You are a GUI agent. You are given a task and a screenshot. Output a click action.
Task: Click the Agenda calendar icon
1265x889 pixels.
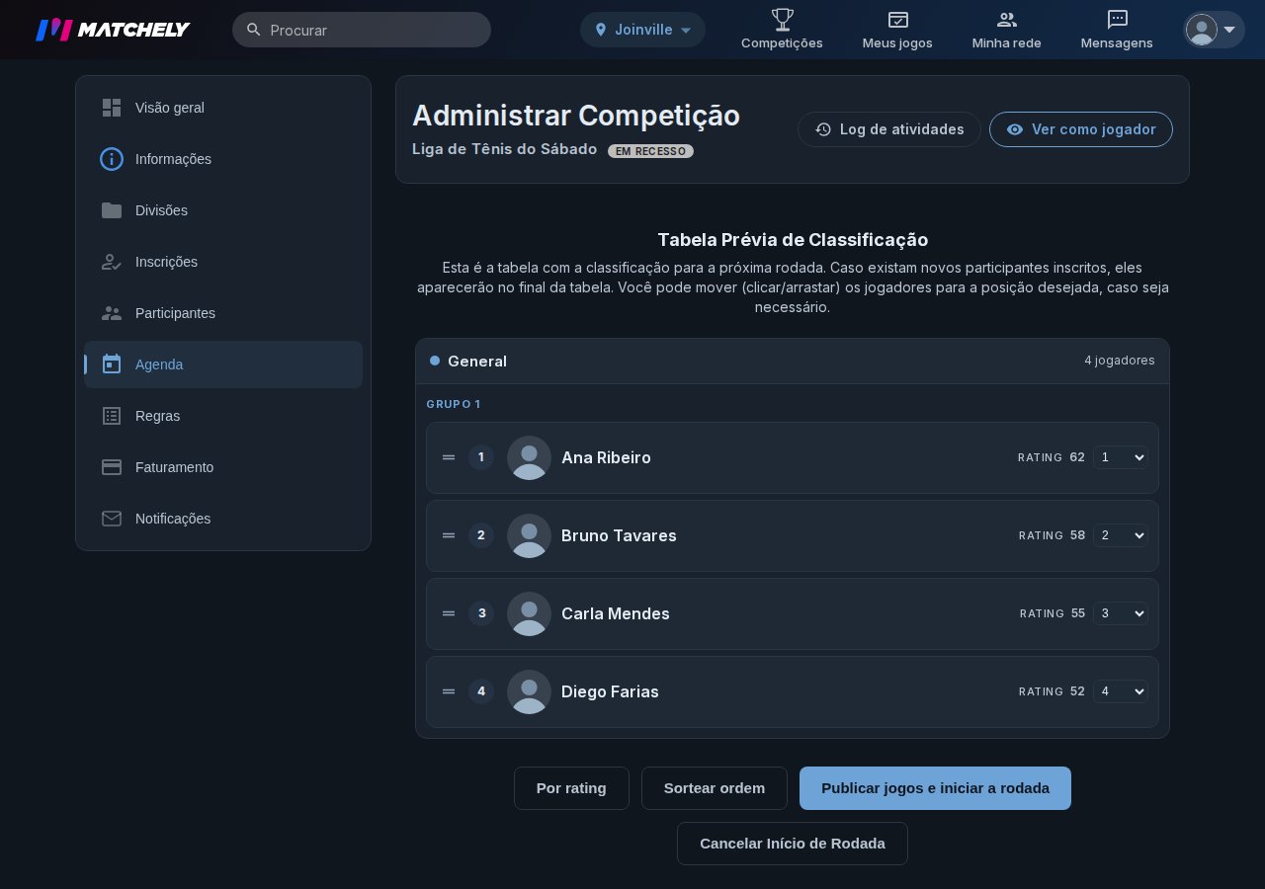coord(112,364)
